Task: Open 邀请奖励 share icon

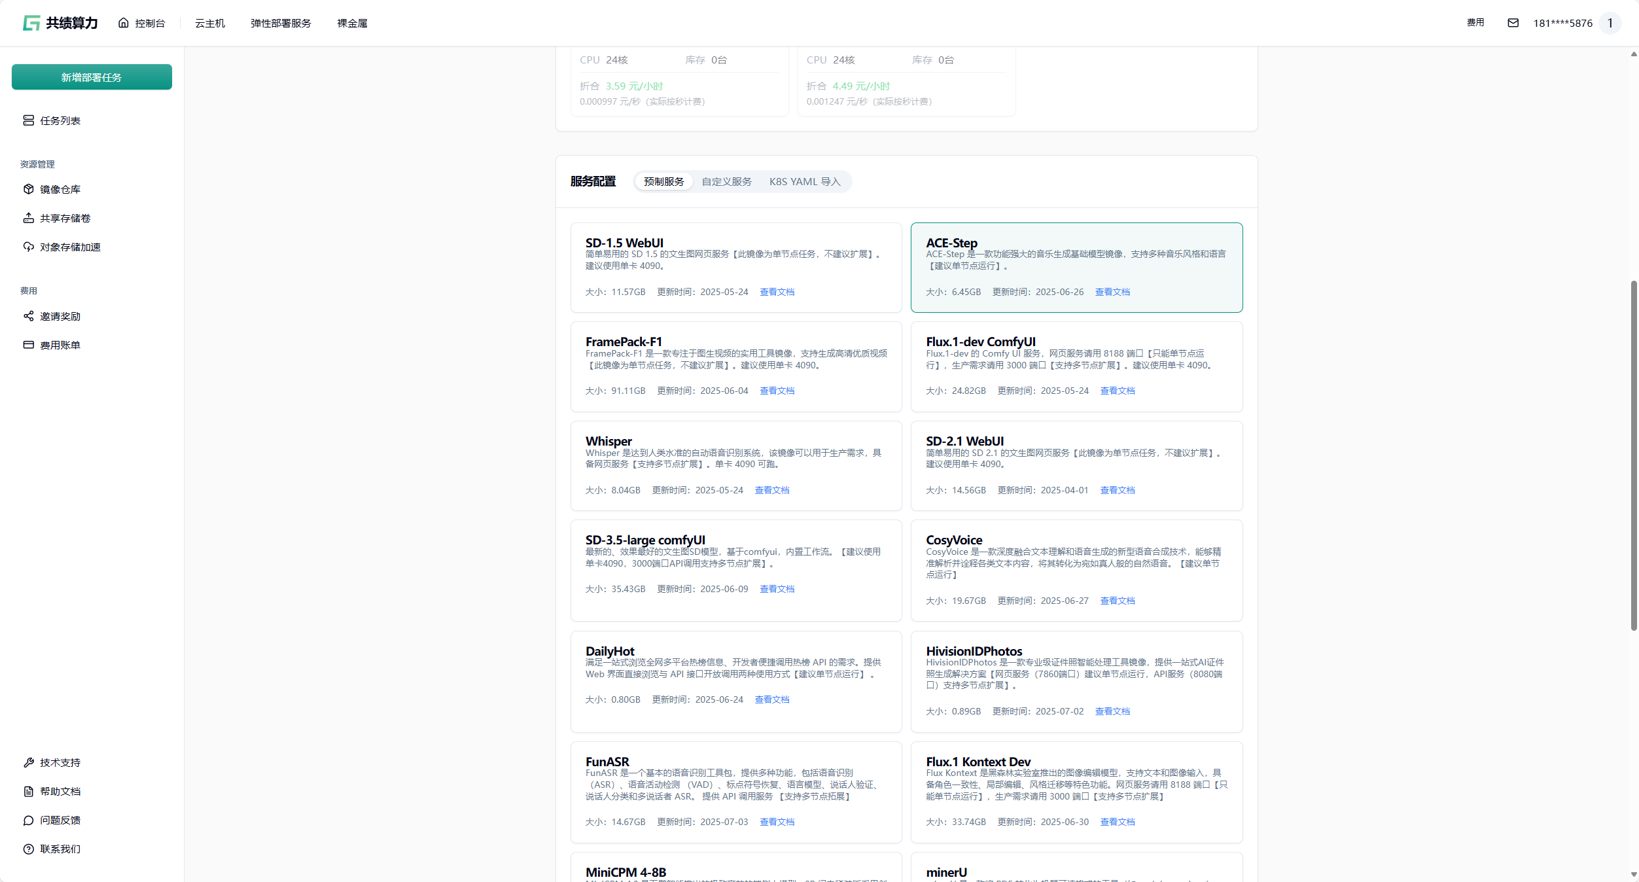Action: pos(28,316)
